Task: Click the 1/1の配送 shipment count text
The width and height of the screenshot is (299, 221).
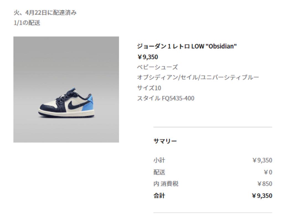Action: point(27,23)
